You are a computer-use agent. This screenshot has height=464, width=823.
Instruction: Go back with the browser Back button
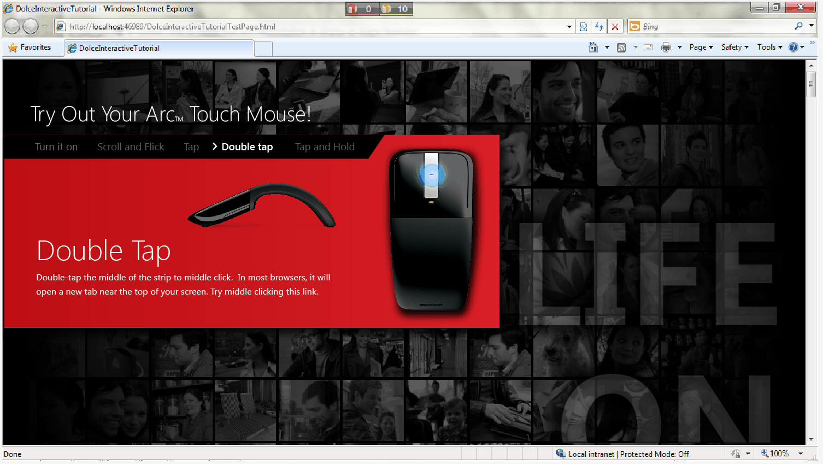click(x=12, y=26)
